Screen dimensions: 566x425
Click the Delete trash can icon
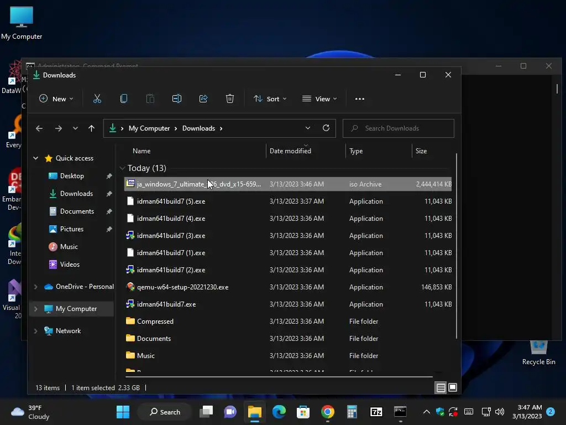pos(230,99)
